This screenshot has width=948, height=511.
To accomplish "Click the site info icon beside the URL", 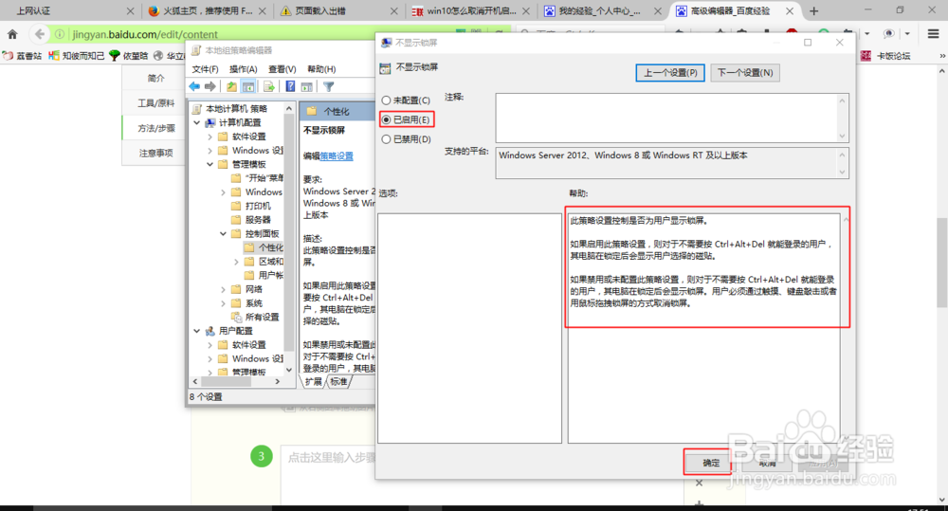I will tap(60, 34).
